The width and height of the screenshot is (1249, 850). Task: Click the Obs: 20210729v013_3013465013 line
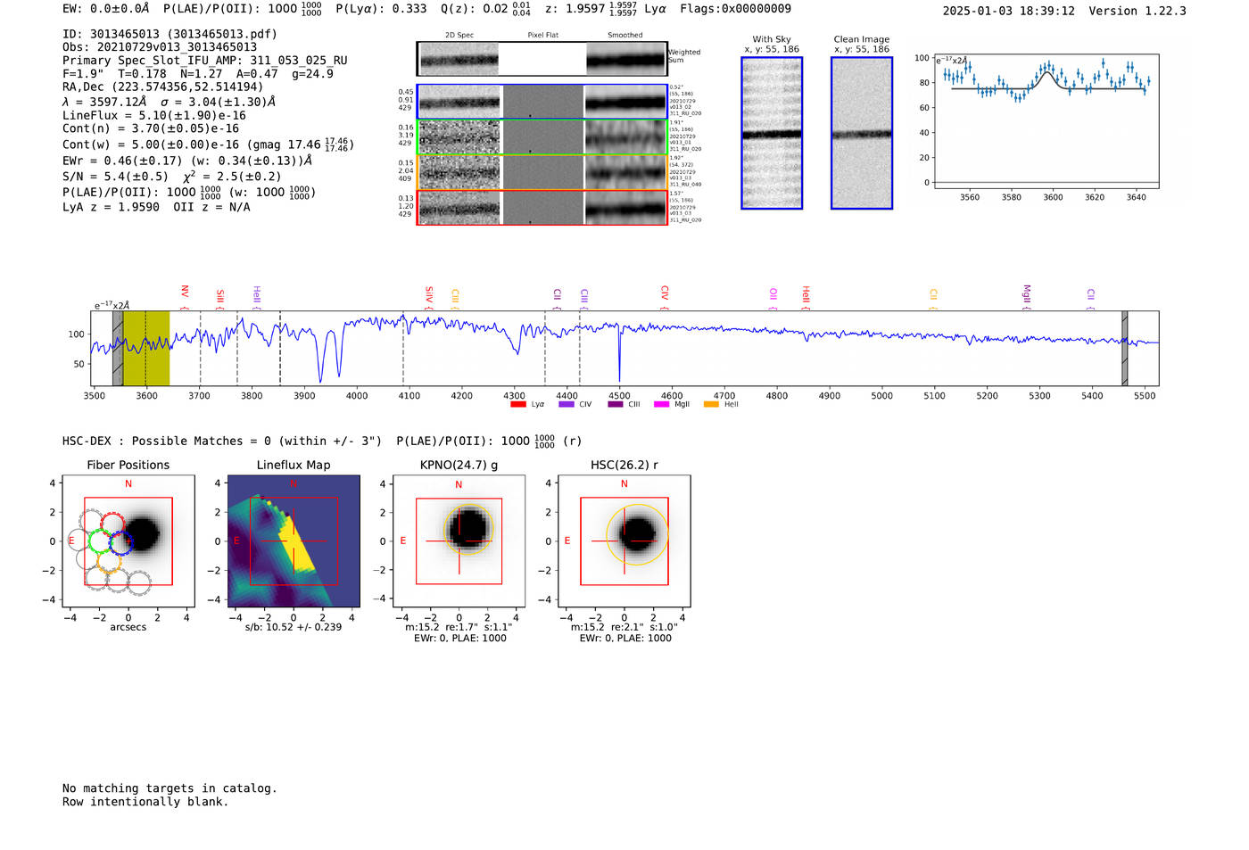pos(160,47)
